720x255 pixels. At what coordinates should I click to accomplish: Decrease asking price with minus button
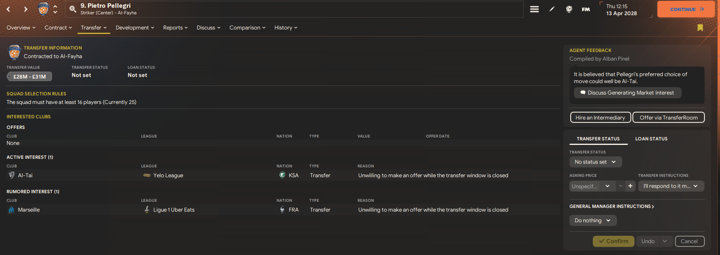click(x=620, y=186)
